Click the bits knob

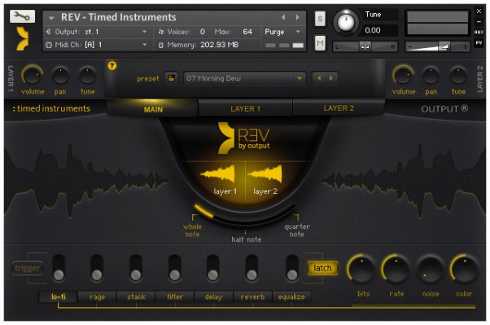point(361,270)
